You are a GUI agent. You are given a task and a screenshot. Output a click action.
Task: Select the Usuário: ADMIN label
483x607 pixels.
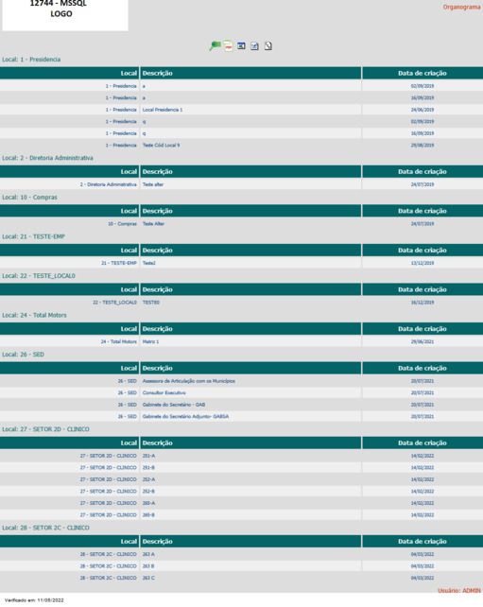(x=459, y=591)
